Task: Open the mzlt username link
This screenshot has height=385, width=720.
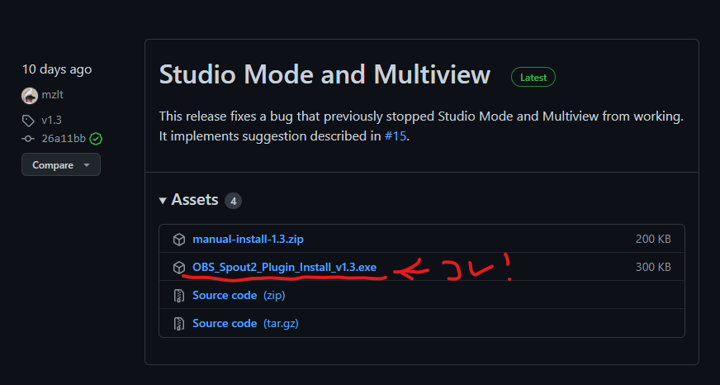Action: click(52, 95)
